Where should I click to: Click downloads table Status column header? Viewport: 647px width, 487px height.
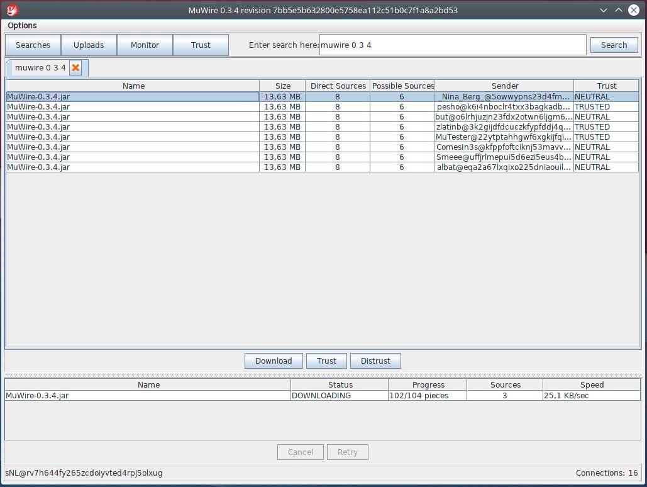point(340,384)
